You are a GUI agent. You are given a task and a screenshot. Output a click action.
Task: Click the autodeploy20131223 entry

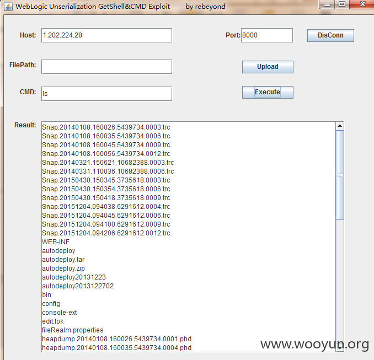click(x=74, y=277)
